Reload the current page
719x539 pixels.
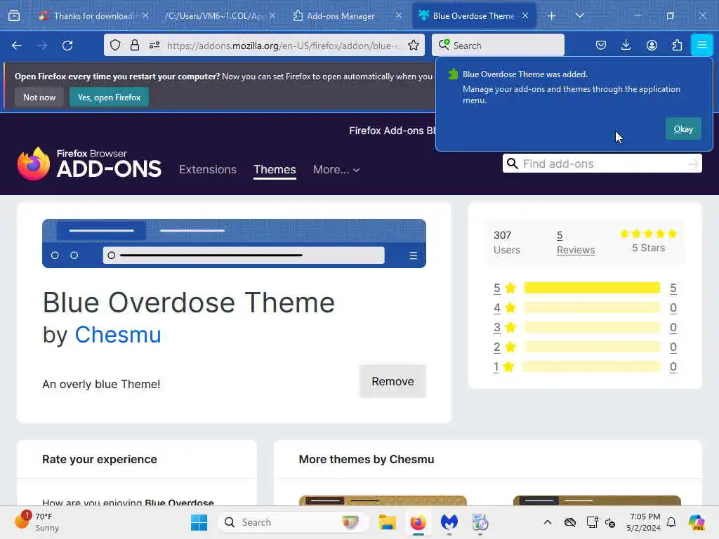67,46
